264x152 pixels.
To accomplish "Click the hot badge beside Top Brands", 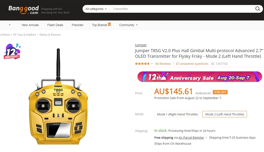I will point(110,24).
